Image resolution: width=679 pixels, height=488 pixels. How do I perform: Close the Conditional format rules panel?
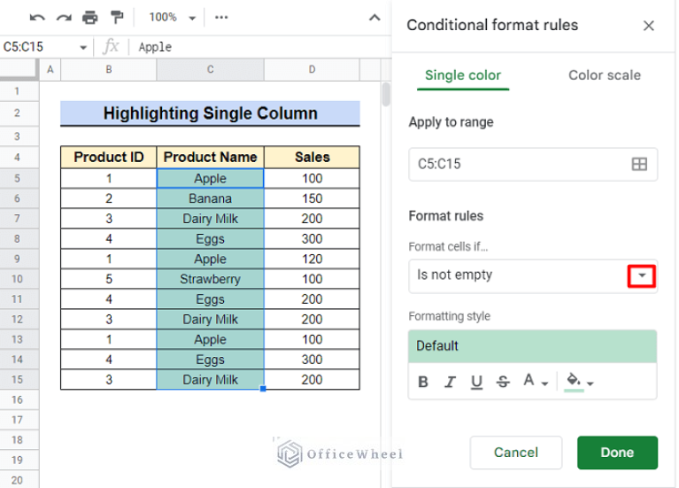648,26
